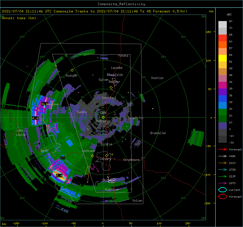Click the 4.6 tops label on the zero axis line

point(35,118)
